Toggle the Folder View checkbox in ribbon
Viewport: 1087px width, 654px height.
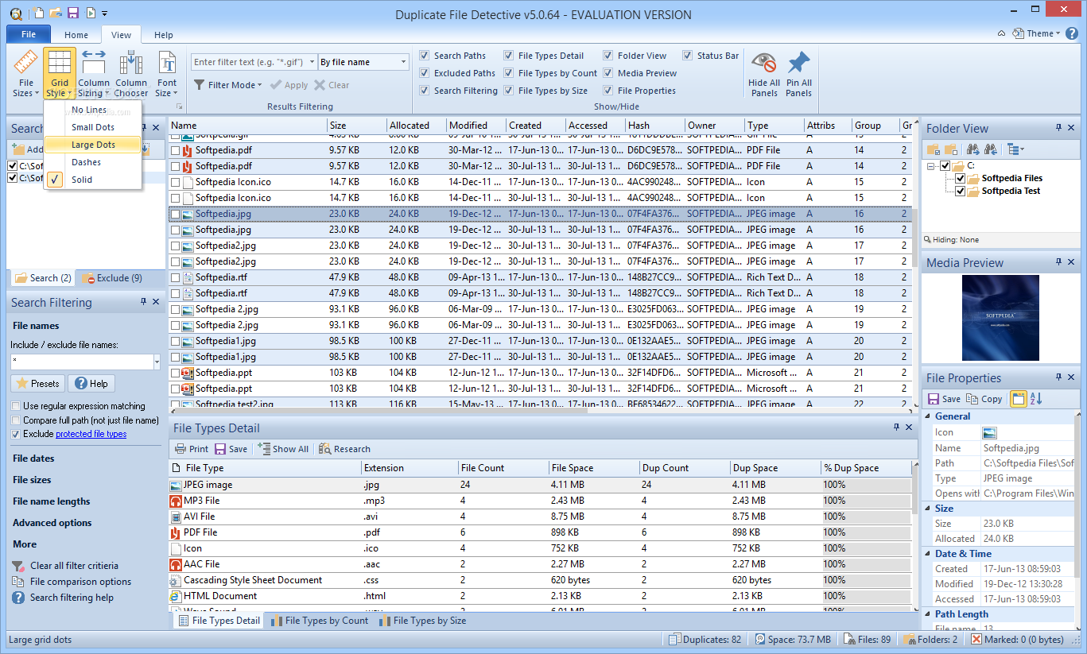click(608, 56)
